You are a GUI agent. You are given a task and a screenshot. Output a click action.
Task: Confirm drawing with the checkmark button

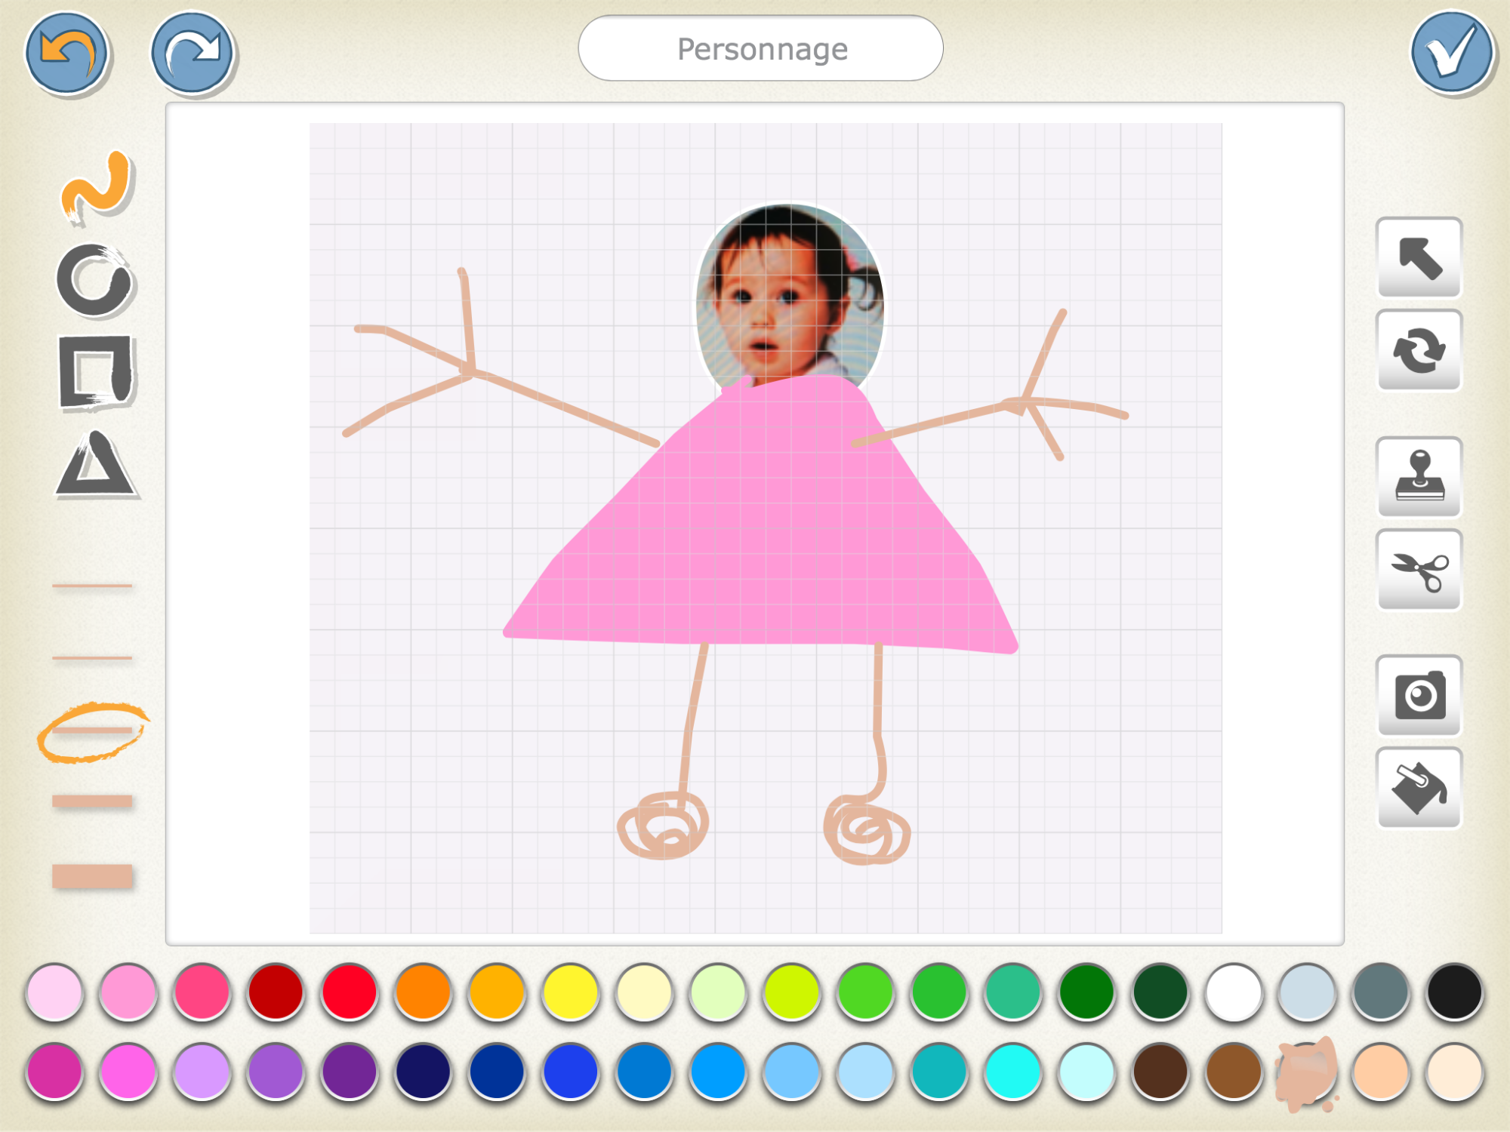[x=1451, y=53]
